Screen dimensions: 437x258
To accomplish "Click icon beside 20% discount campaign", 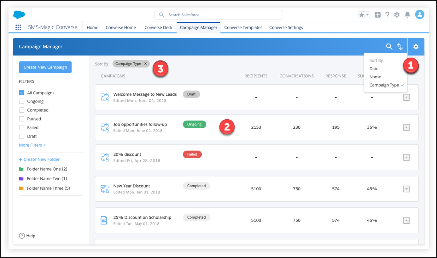I will click(105, 157).
